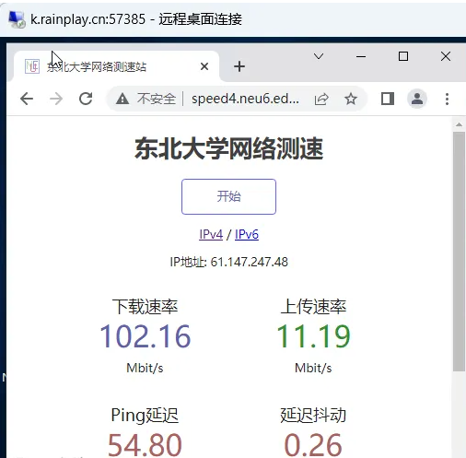The image size is (466, 458).
Task: Go forward to the next page
Action: pos(56,99)
